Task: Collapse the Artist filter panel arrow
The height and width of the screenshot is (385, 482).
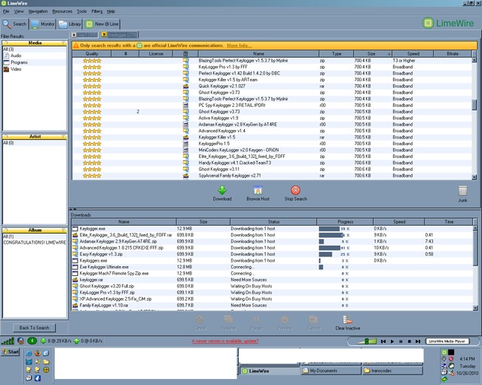Action: tap(63, 136)
